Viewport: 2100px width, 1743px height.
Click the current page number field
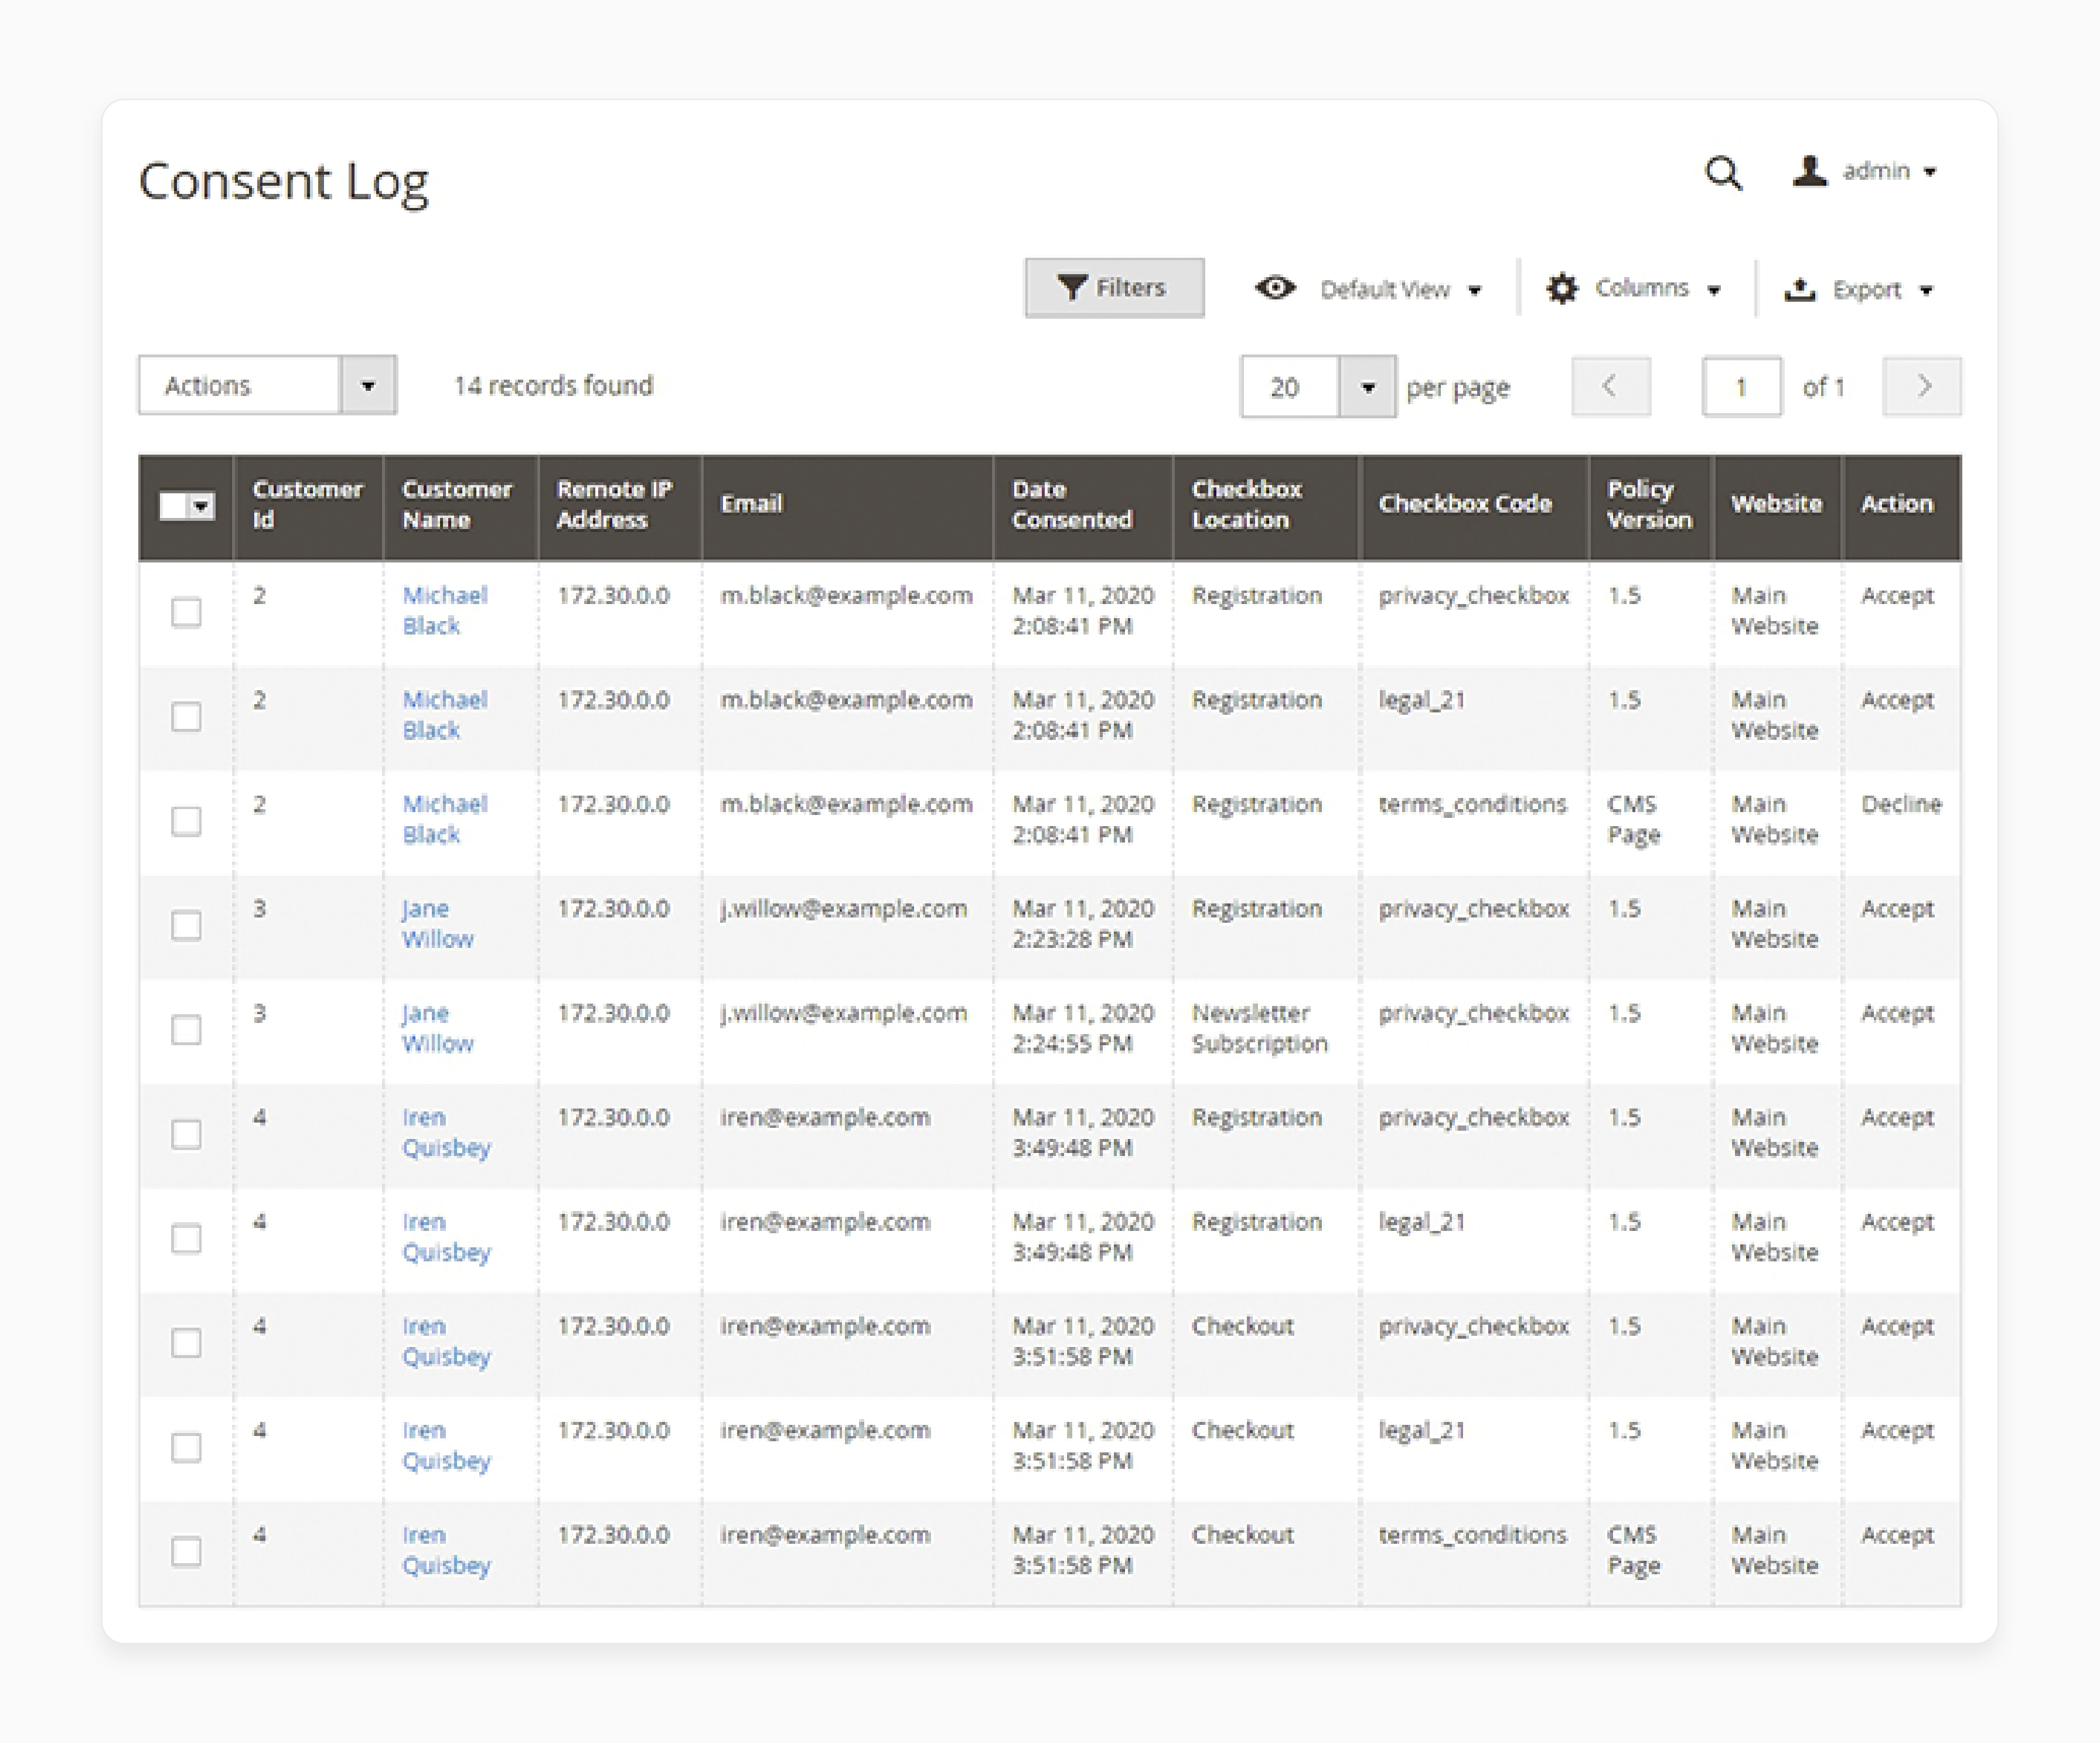pos(1741,386)
